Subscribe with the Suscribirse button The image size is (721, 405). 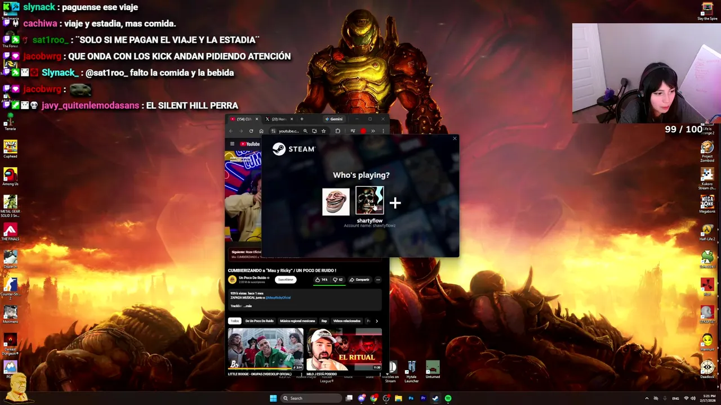coord(286,280)
